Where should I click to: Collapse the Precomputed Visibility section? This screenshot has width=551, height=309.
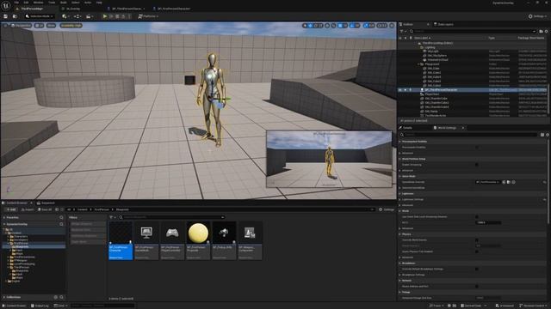[x=399, y=142]
